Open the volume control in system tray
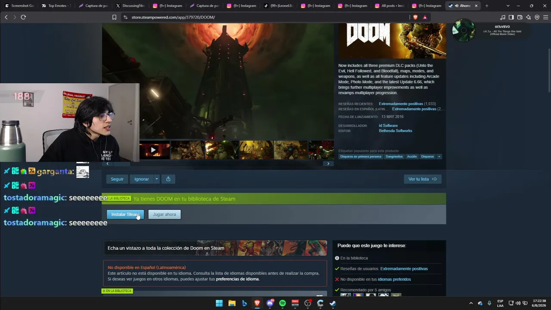This screenshot has height=310, width=551. (x=518, y=303)
